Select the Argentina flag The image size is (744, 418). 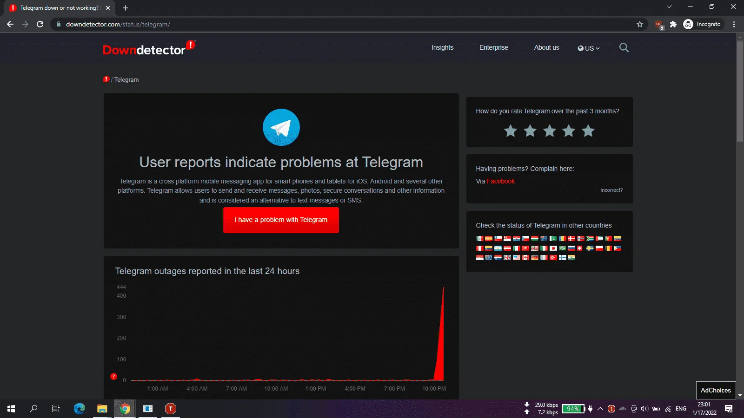[498, 248]
